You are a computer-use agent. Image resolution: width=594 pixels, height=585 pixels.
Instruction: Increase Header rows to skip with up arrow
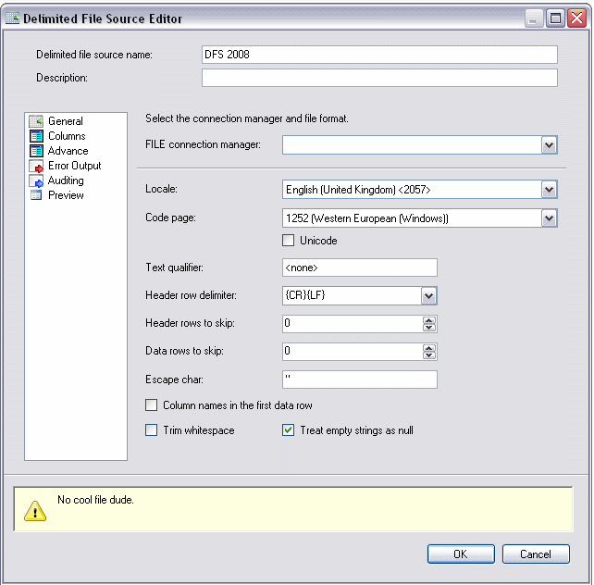[429, 320]
